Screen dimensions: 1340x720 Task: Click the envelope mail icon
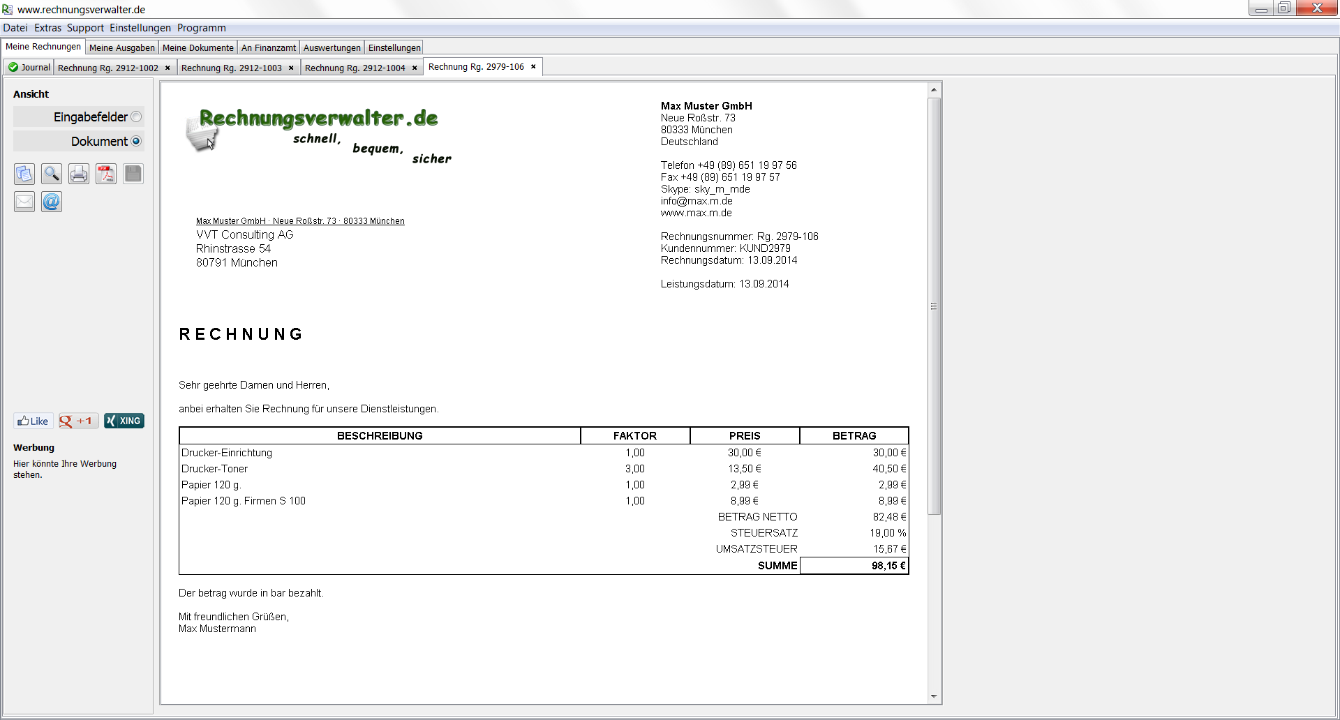click(24, 202)
